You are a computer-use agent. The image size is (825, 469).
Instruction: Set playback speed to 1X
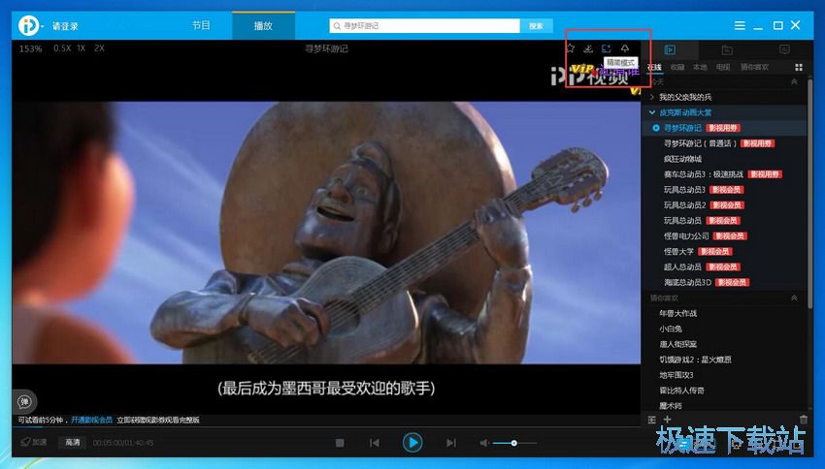81,47
